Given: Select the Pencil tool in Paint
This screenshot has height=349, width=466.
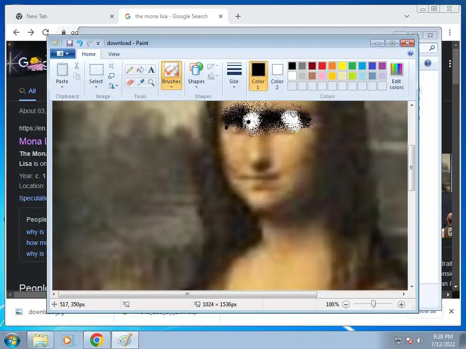Looking at the screenshot, I should click(130, 70).
